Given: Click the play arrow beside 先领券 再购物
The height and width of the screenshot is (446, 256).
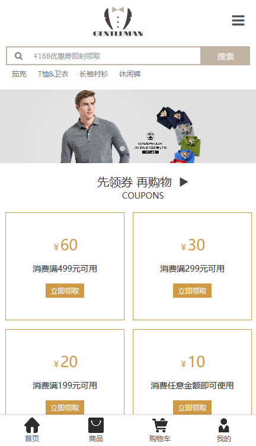Looking at the screenshot, I should pyautogui.click(x=184, y=182).
